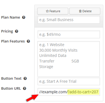
Task: Open the Plan Name help tooltip icon
Action: pyautogui.click(x=24, y=17)
